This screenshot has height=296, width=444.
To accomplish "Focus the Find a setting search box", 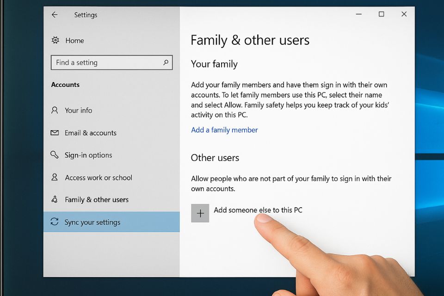I will point(106,62).
